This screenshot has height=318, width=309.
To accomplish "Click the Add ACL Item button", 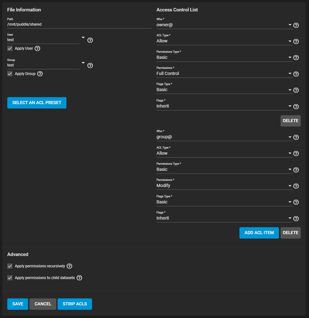I will (259, 233).
